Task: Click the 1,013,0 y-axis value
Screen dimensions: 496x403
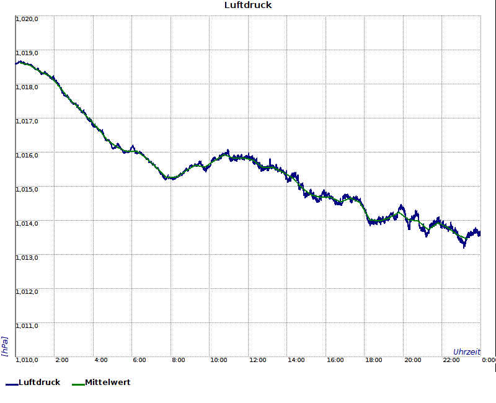Action: pyautogui.click(x=27, y=258)
